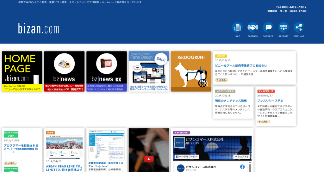Image resolution: width=324 pixels, height=172 pixels.
Task: Click the ビザンコマース株式会社 post author name
Action: click(x=201, y=167)
